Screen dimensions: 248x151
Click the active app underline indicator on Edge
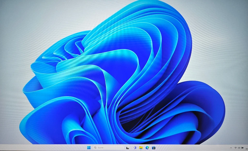(148, 150)
